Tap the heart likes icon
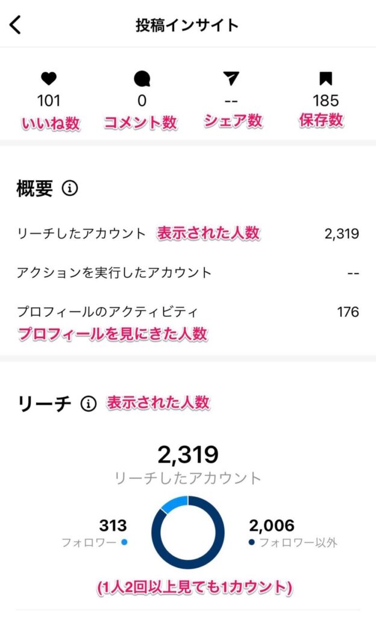Image resolution: width=376 pixels, height=617 pixels. (x=48, y=78)
